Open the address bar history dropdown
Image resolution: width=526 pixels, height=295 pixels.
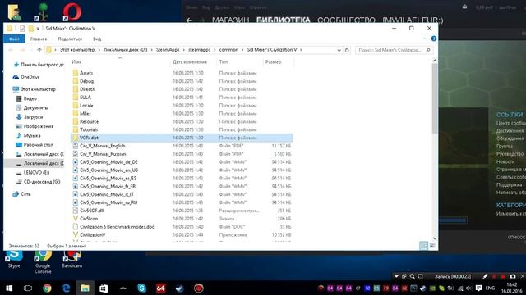pos(339,50)
